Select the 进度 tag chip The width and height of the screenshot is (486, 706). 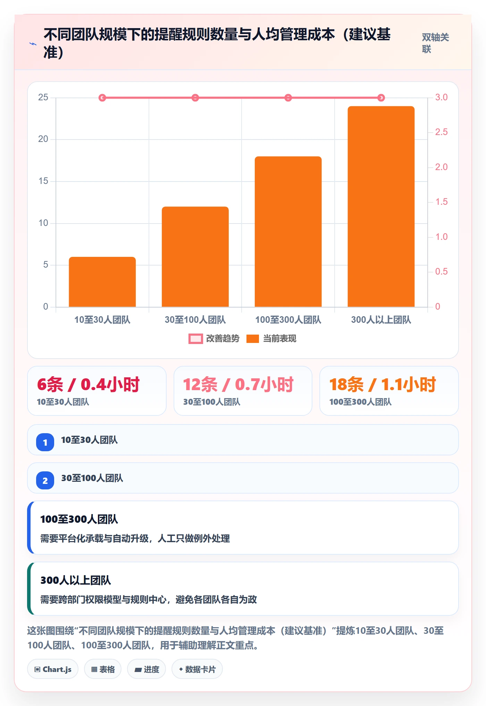point(147,669)
